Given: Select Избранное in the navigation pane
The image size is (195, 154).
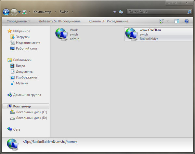Looking at the screenshot, I should pos(22,31).
